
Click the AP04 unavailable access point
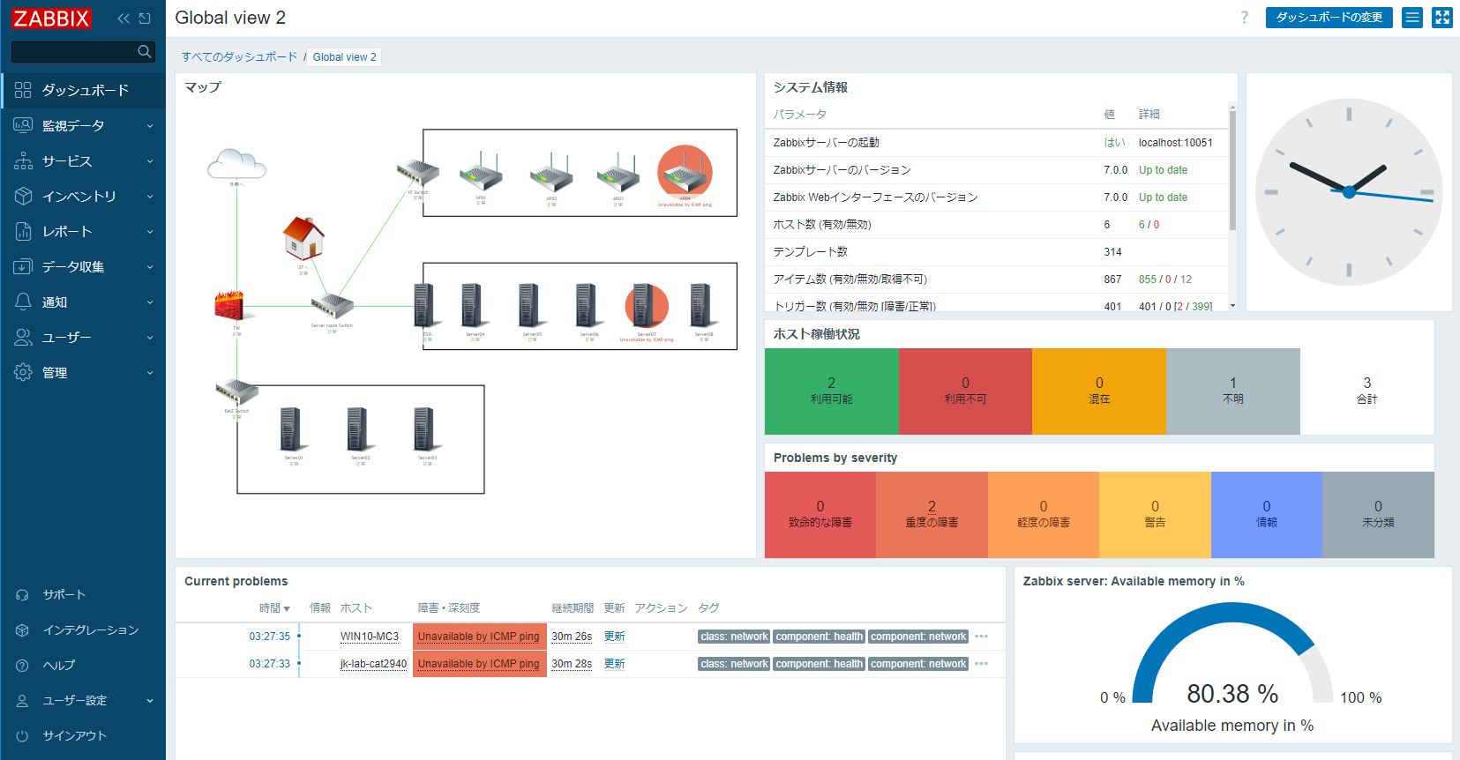point(685,170)
